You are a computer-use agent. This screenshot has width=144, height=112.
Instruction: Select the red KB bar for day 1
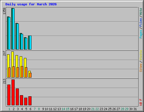tap(9, 95)
